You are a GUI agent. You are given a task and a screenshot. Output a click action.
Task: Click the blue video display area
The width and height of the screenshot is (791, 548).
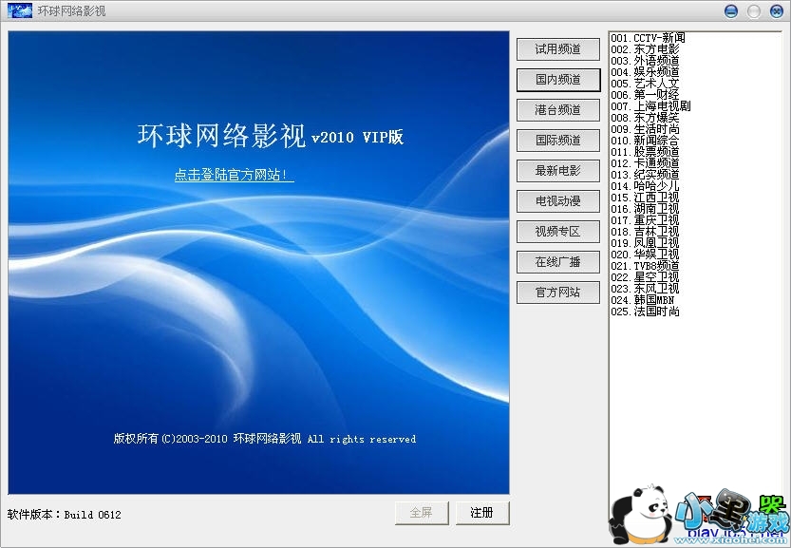[258, 262]
